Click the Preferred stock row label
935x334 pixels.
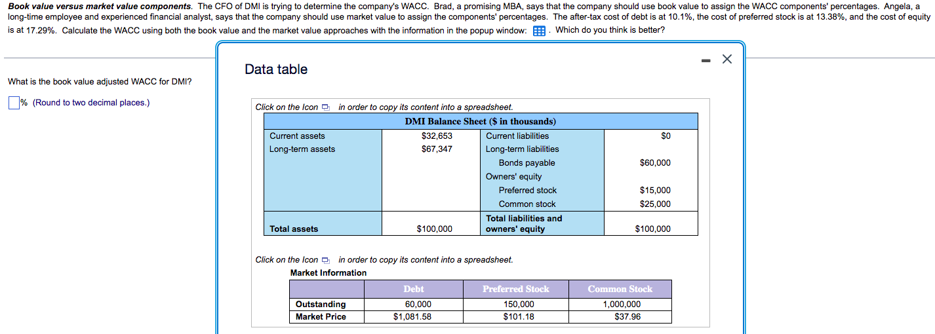pos(527,191)
